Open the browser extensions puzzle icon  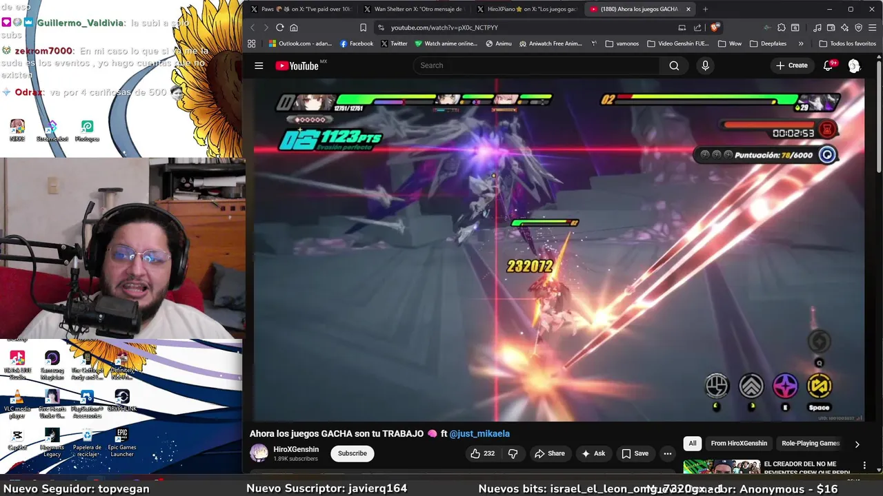click(x=781, y=28)
